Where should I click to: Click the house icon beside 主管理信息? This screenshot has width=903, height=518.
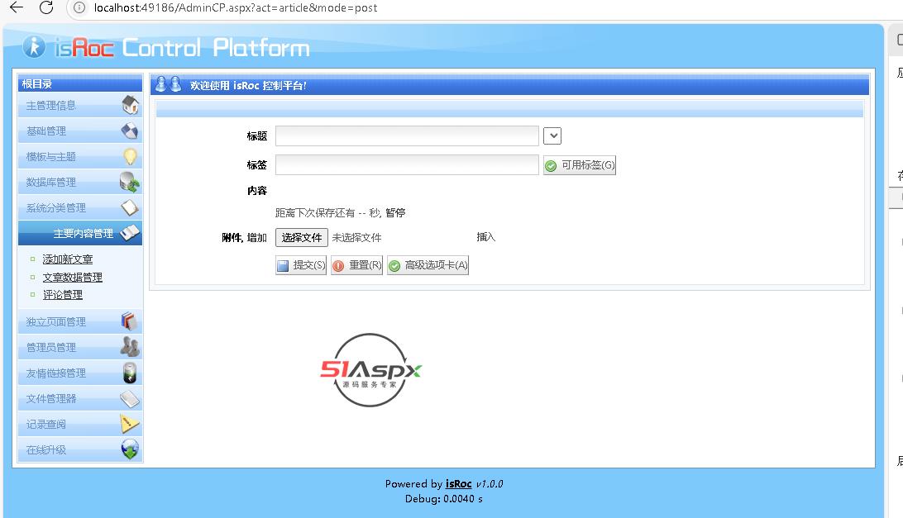[130, 105]
